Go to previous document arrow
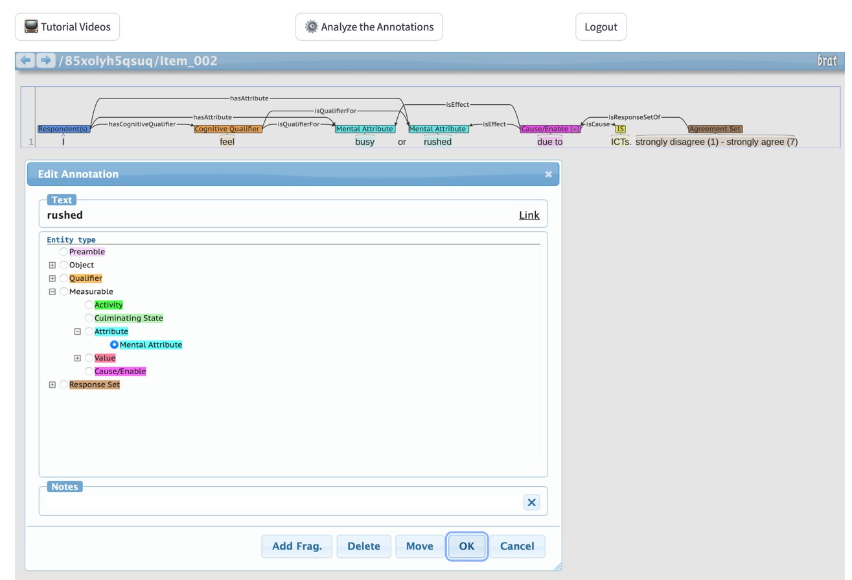 click(26, 60)
